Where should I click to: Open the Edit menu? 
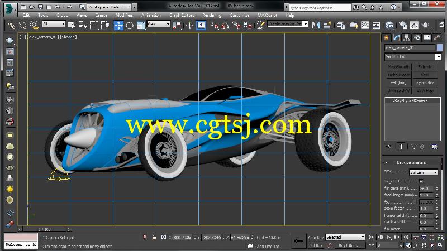tap(26, 15)
